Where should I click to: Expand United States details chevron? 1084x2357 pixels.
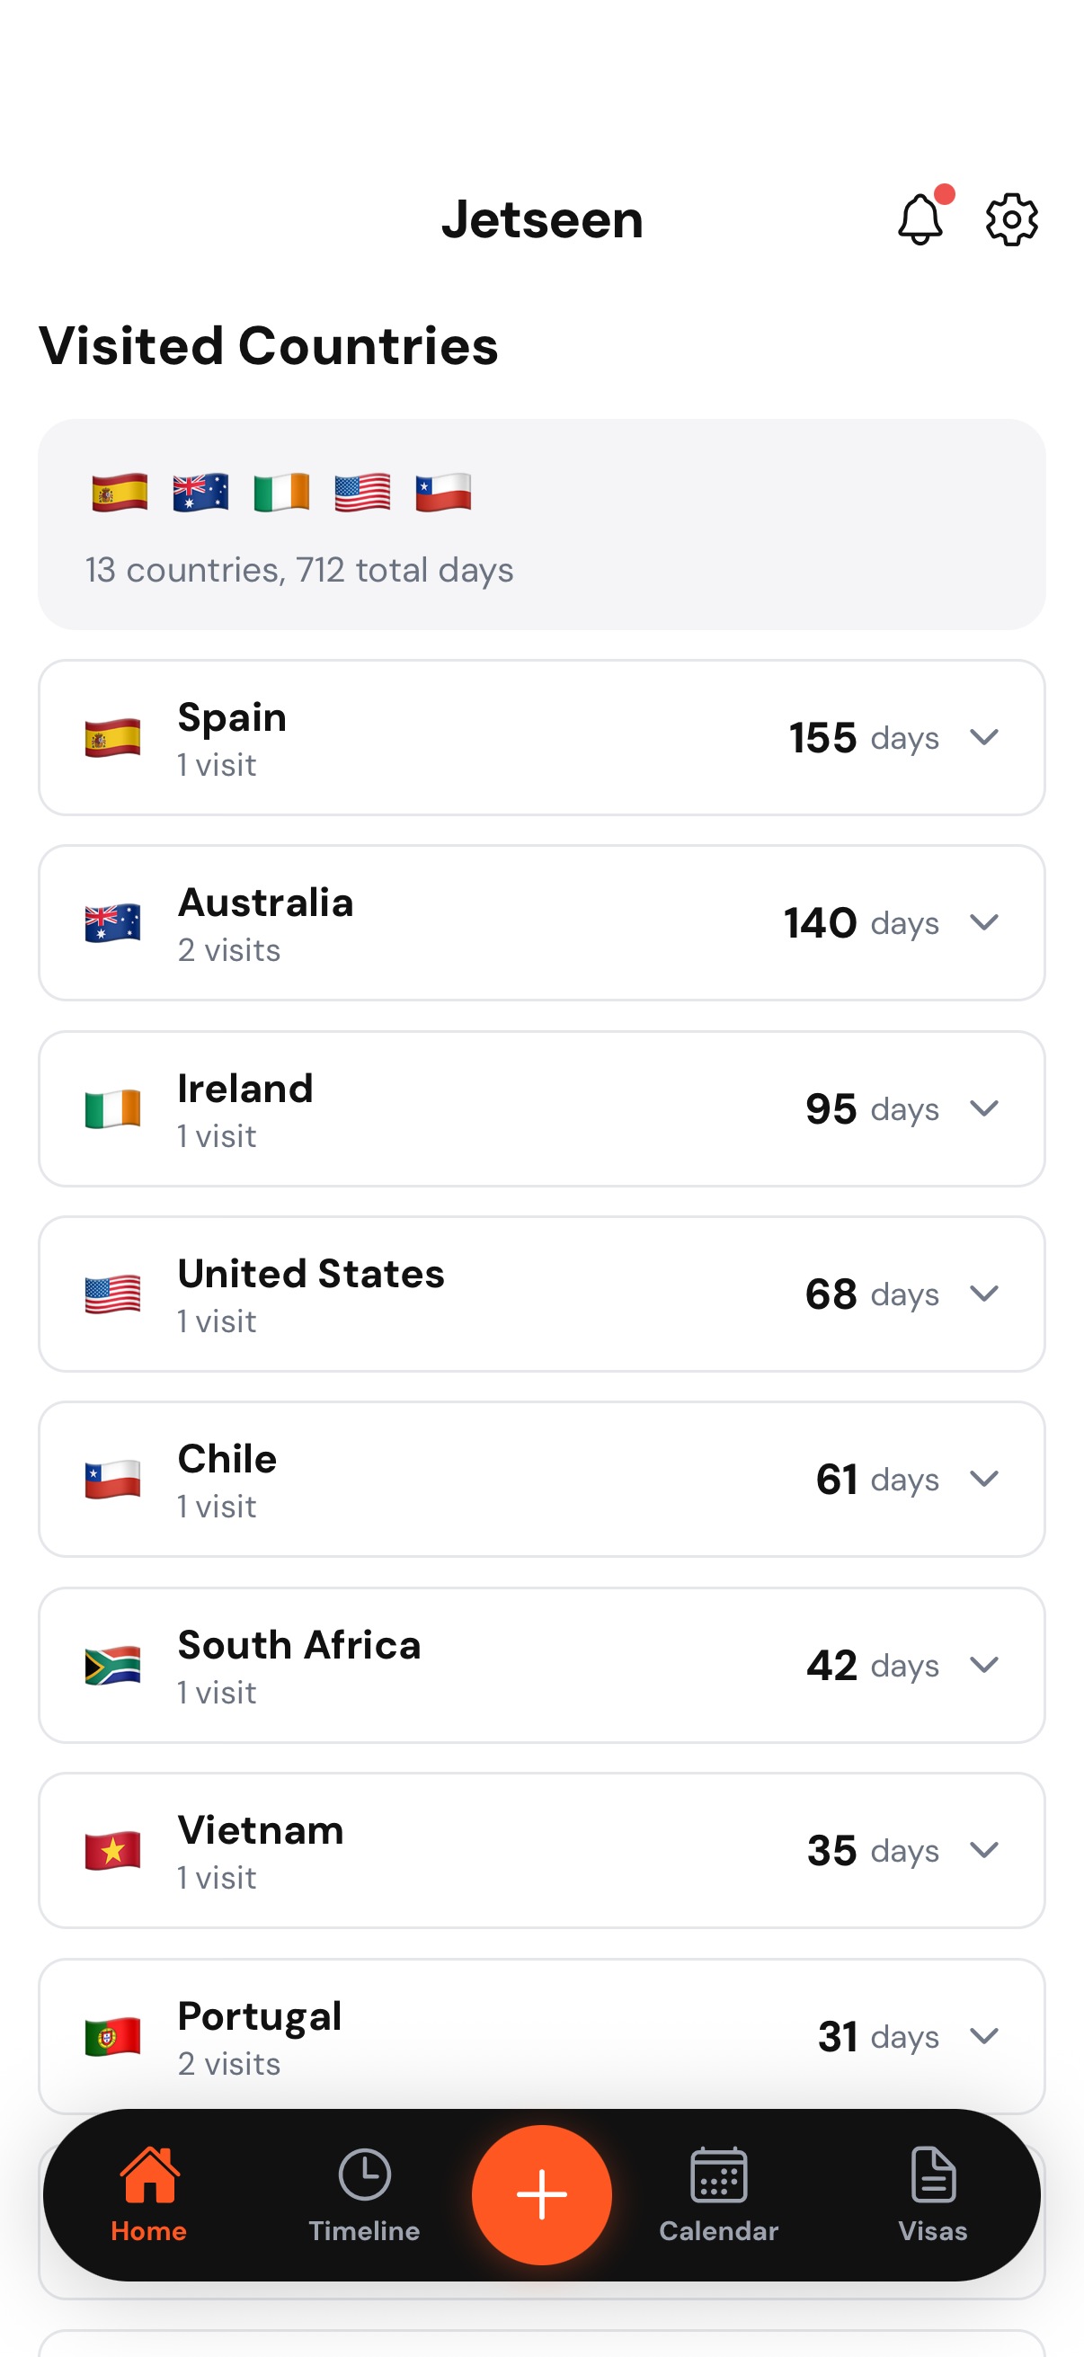click(984, 1294)
